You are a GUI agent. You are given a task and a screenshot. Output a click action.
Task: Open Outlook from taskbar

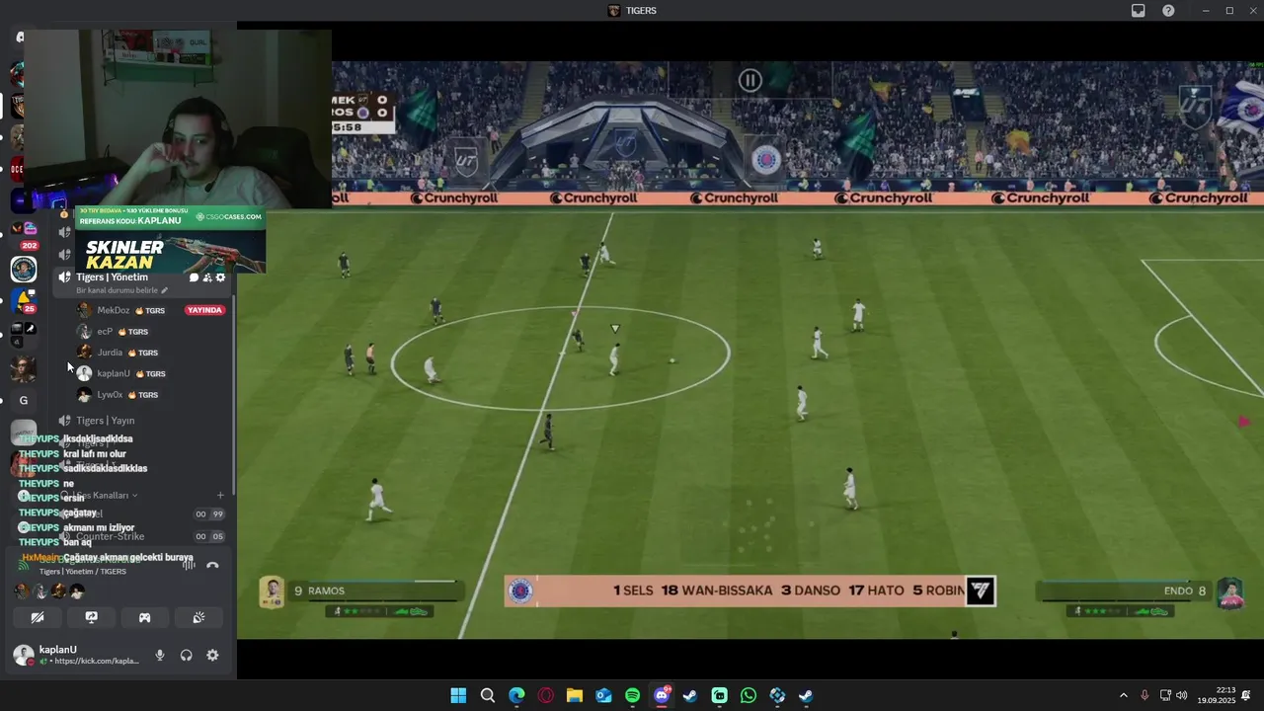(603, 695)
